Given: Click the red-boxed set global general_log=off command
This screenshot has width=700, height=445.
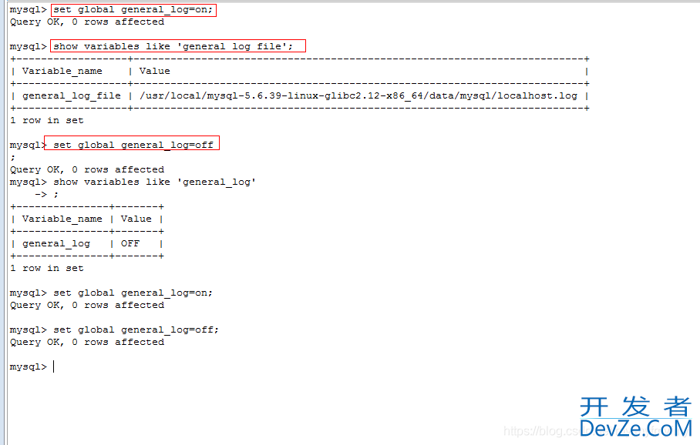Looking at the screenshot, I should [132, 144].
